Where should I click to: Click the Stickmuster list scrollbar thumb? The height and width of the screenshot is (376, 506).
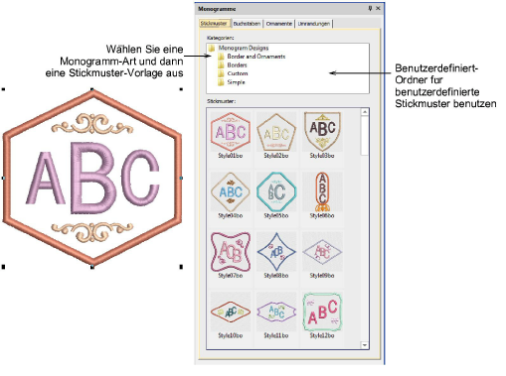[365, 135]
